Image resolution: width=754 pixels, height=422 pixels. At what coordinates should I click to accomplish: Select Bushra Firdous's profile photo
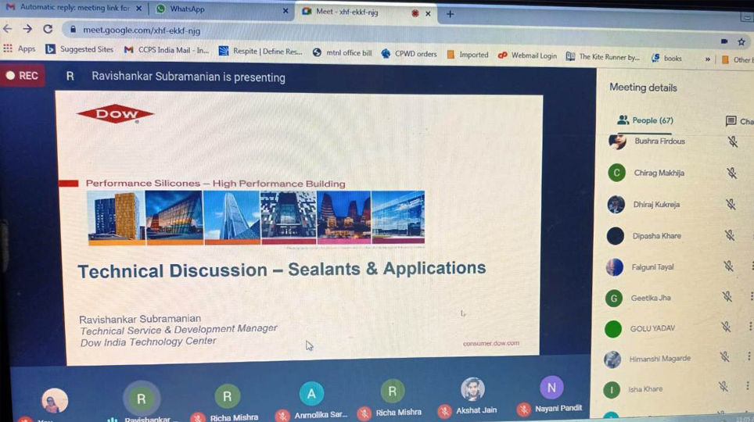[x=617, y=142]
